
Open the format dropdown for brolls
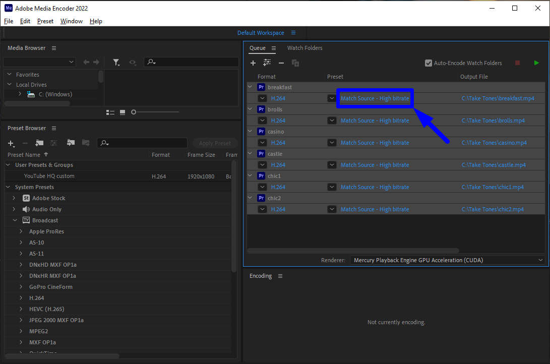262,120
